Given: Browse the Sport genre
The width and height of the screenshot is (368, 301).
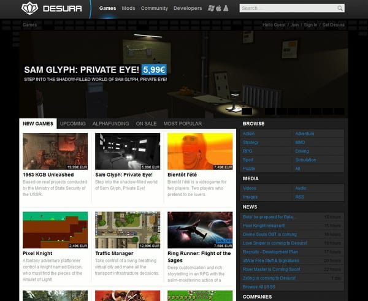Looking at the screenshot, I should [x=248, y=160].
